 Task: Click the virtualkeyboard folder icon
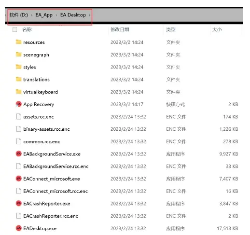coord(18,92)
